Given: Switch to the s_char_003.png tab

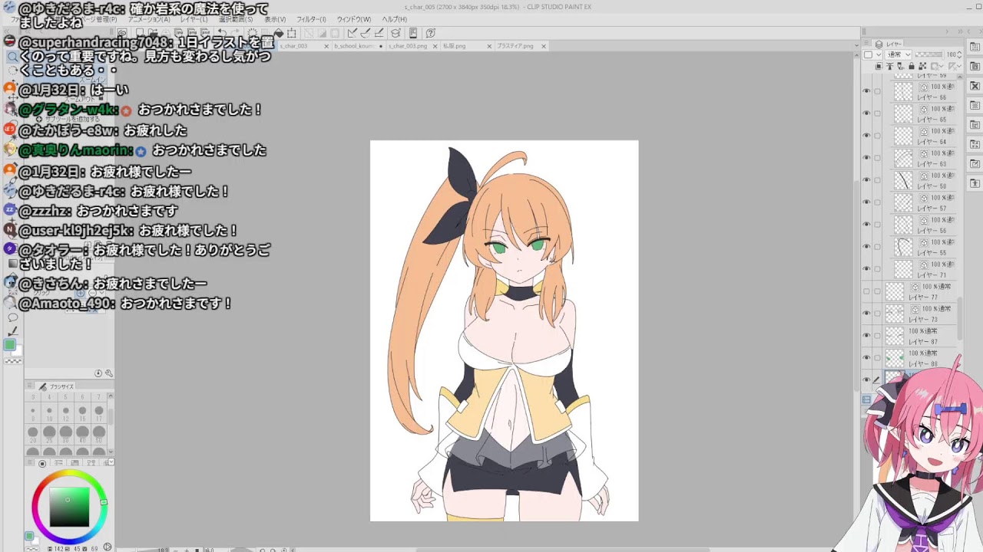Looking at the screenshot, I should click(408, 46).
